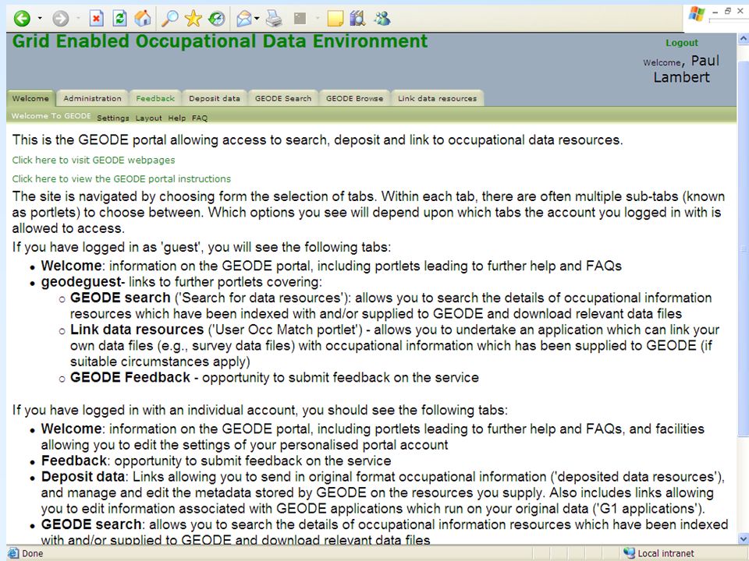Open the Administration tab
749x561 pixels.
coord(92,98)
